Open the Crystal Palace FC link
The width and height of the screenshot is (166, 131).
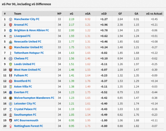(x=25, y=109)
